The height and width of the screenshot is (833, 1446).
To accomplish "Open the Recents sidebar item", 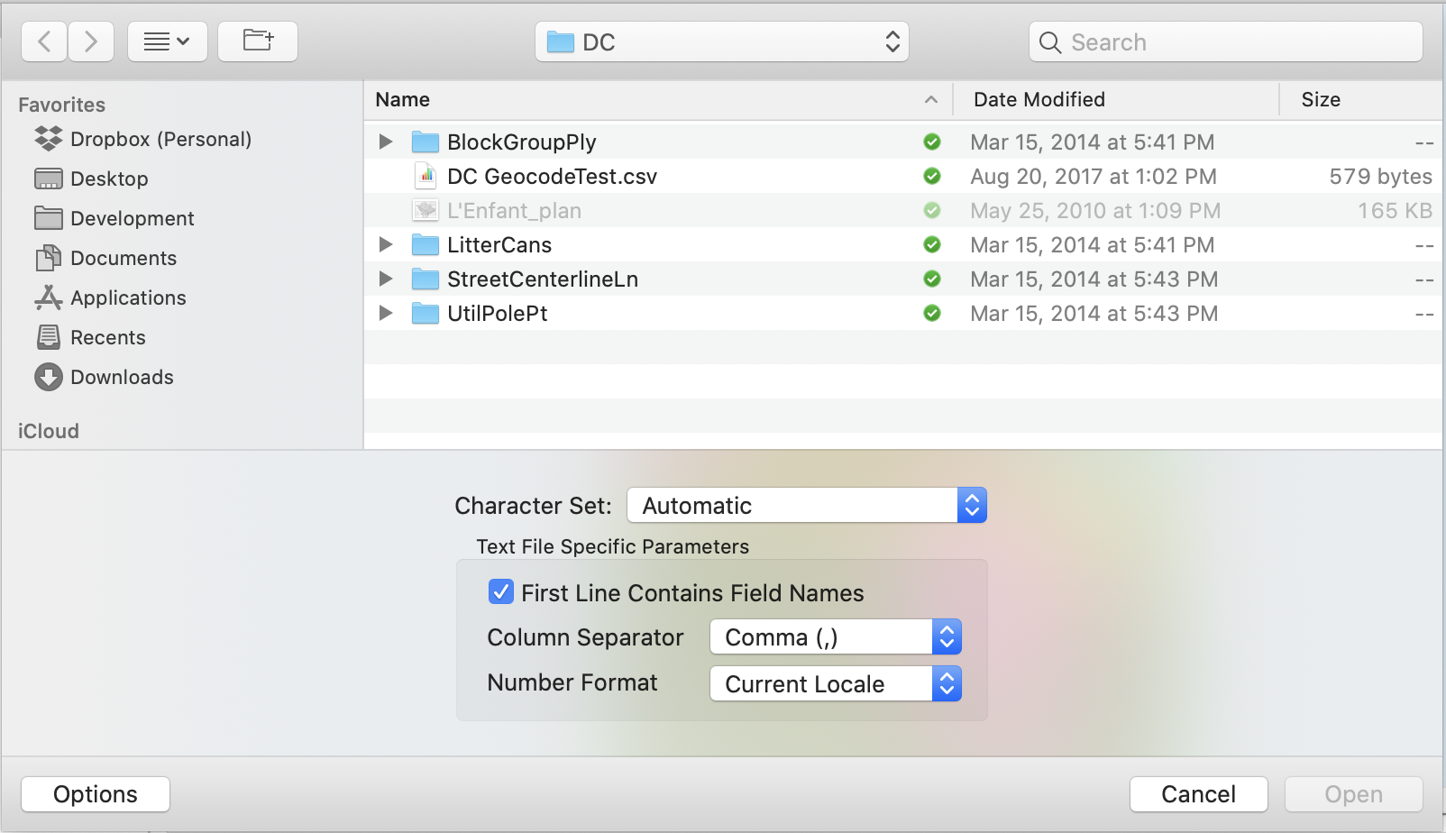I will [107, 337].
